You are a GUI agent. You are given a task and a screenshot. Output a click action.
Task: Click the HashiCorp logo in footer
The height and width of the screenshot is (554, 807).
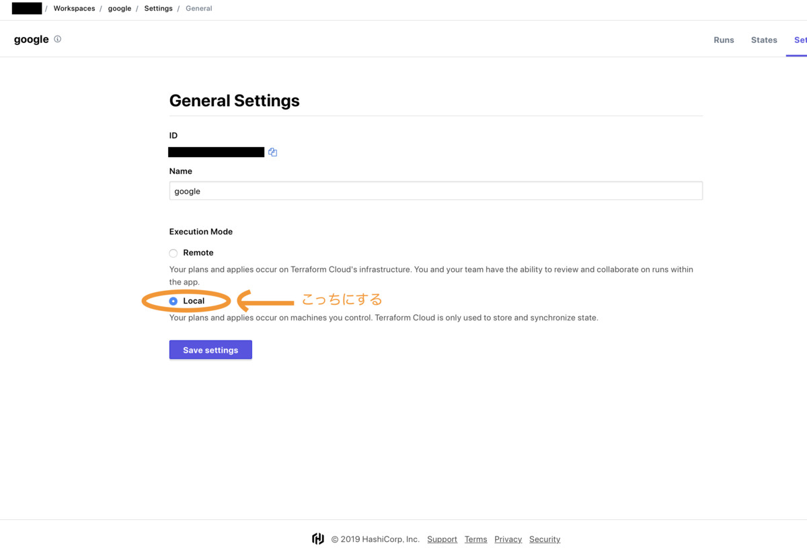(x=318, y=539)
